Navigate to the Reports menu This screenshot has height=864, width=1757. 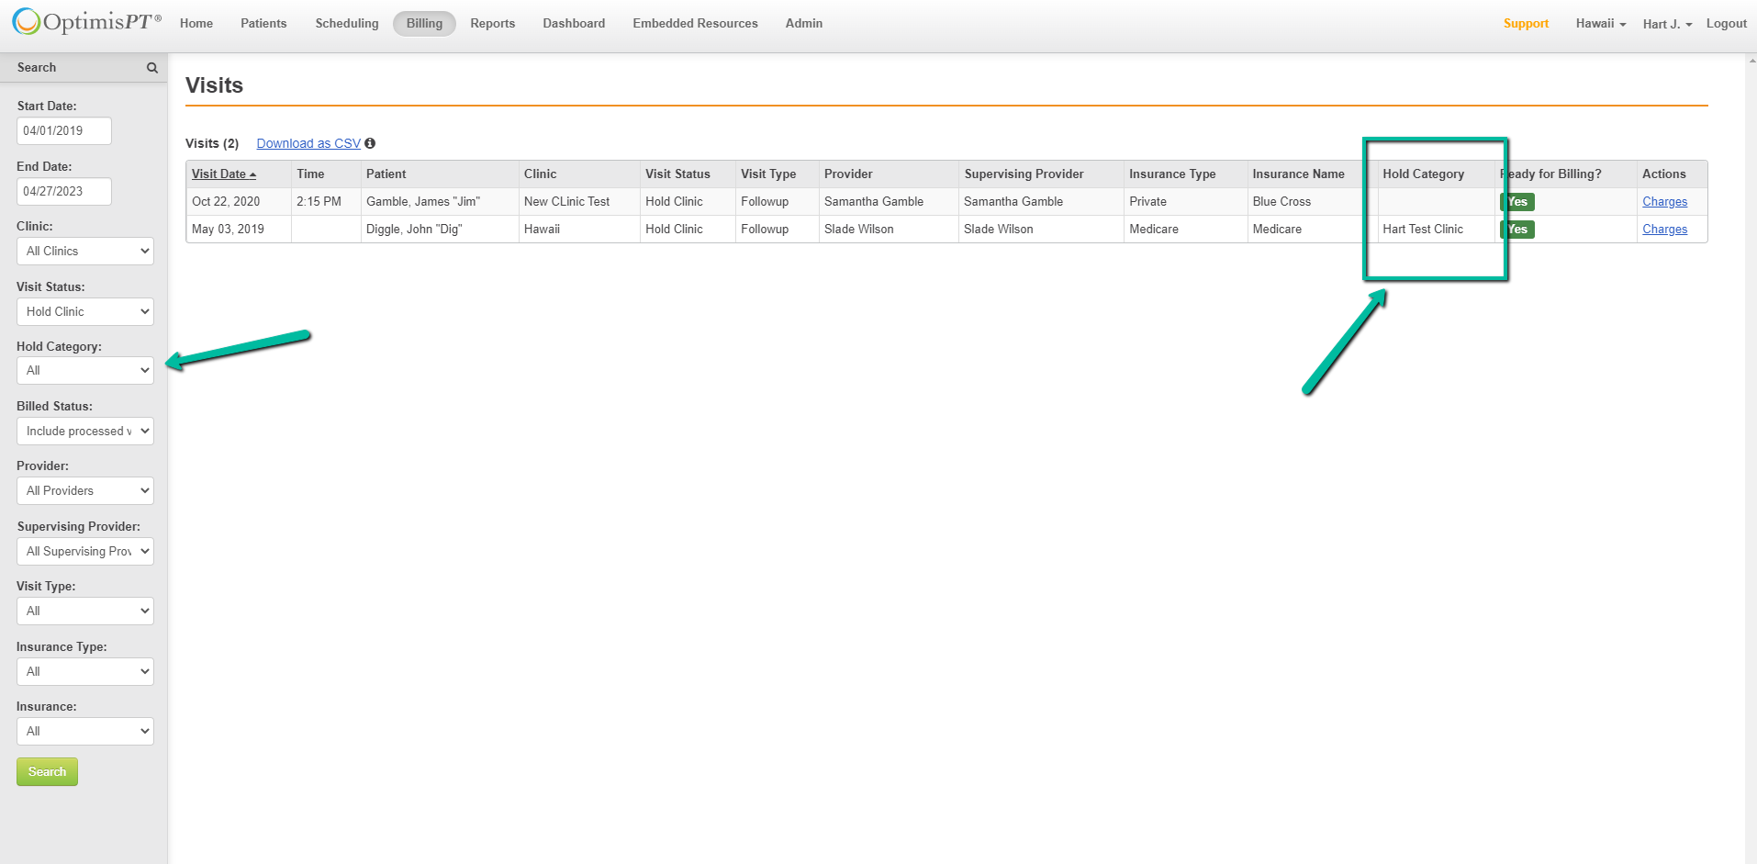point(492,23)
